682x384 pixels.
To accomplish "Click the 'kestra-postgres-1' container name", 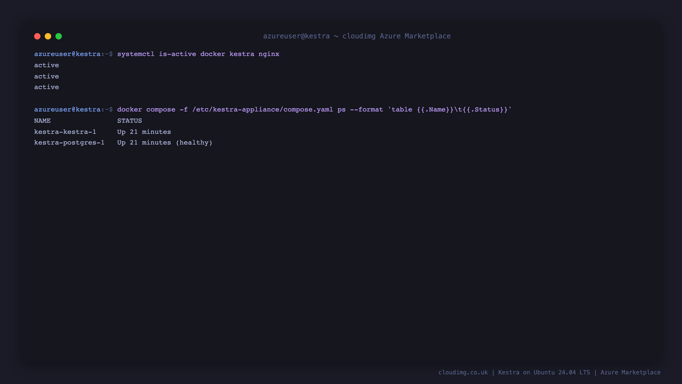I will [x=69, y=142].
